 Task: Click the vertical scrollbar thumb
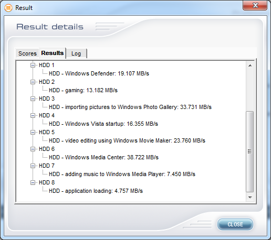click(x=250, y=151)
